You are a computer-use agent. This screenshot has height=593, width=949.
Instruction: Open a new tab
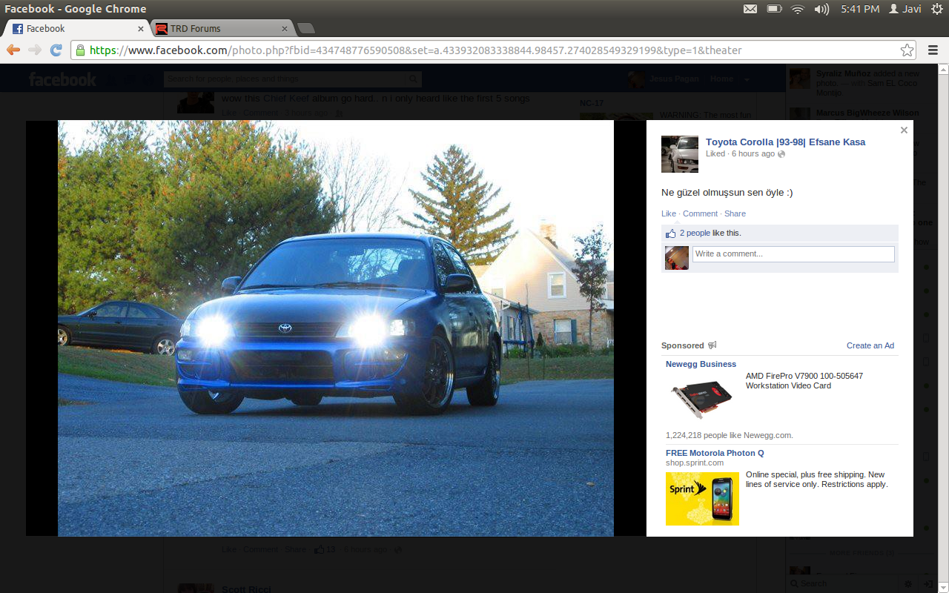click(305, 29)
